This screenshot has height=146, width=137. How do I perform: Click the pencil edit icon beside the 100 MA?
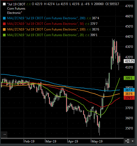click(x=87, y=29)
